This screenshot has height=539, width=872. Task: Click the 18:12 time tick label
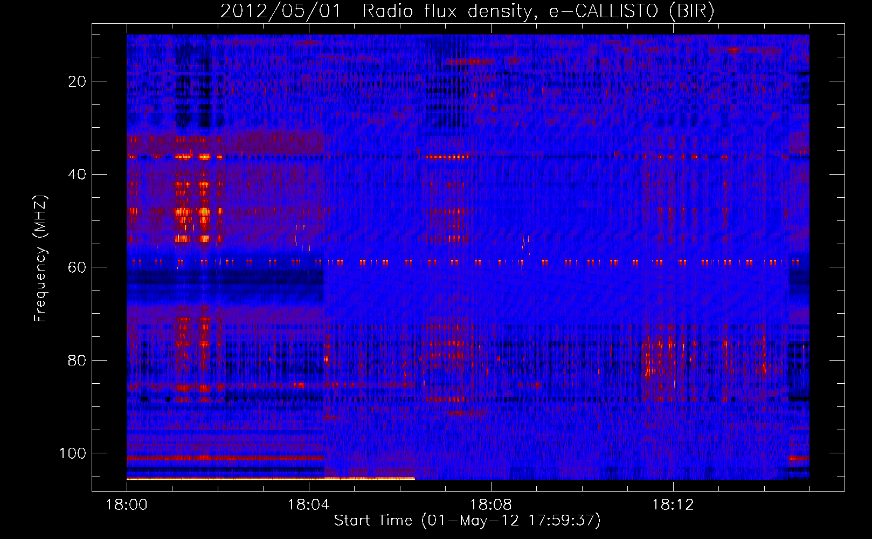pos(673,505)
